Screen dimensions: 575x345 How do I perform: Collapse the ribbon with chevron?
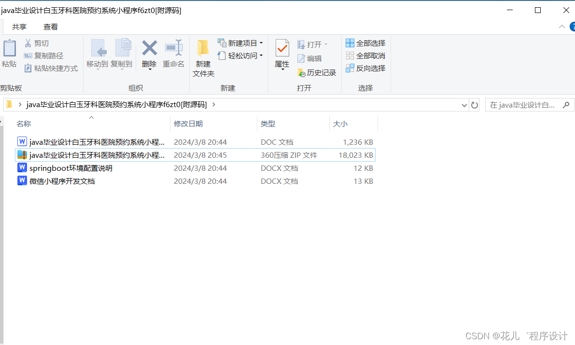pos(561,27)
